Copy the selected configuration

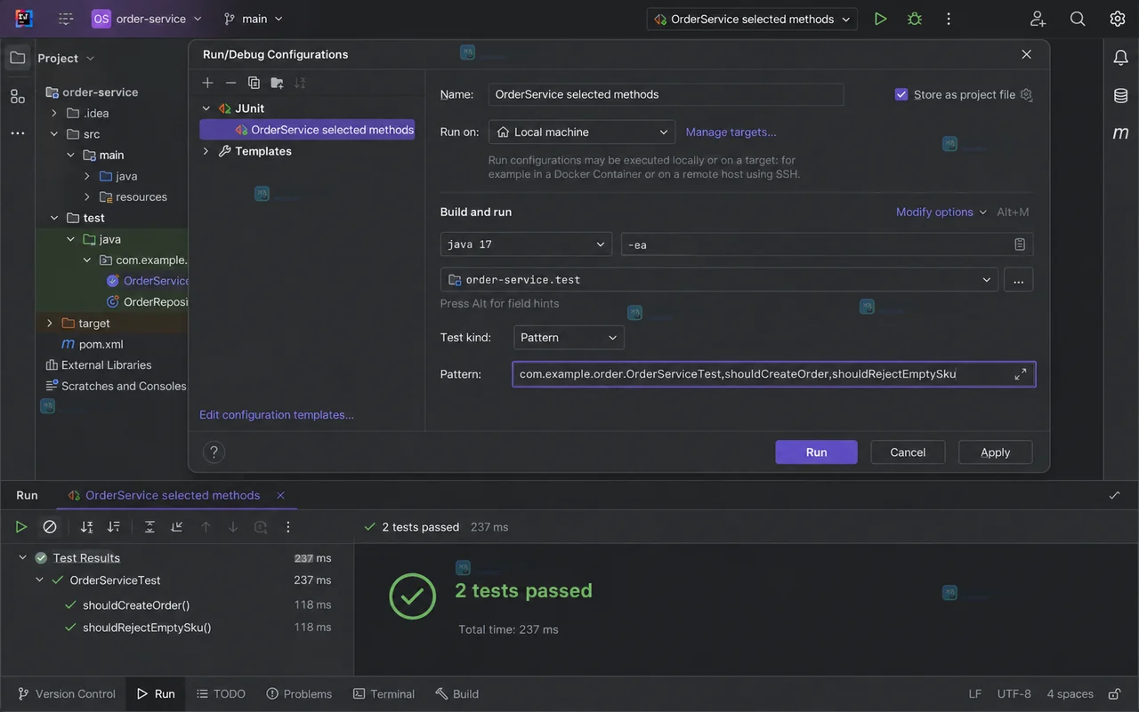coord(254,83)
